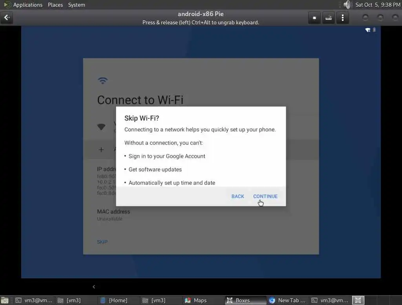Click the 'android-x86 Pie' window title
The image size is (402, 305).
201,14
